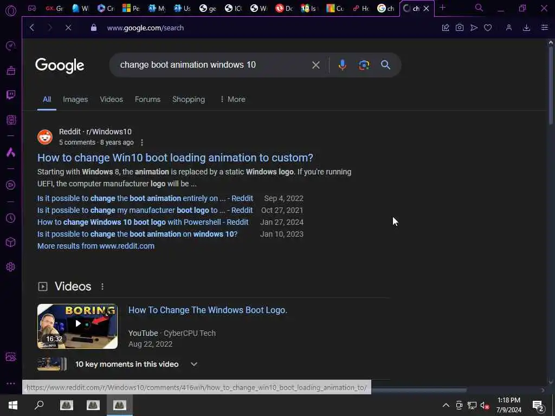Open 'change my manufacturer boot logo' Reddit link

tap(145, 210)
